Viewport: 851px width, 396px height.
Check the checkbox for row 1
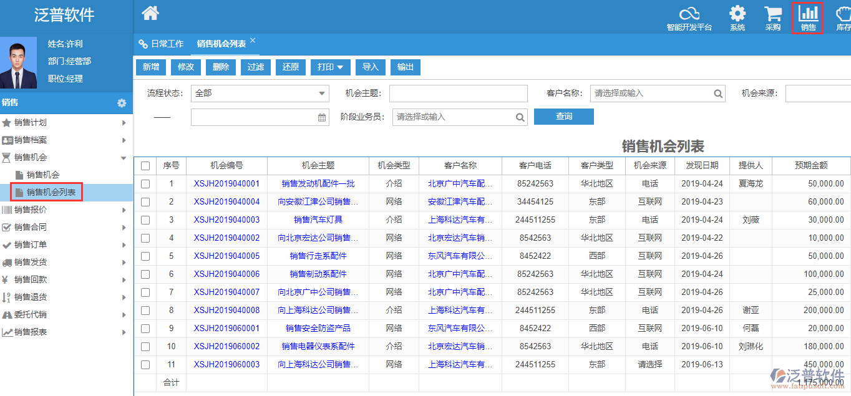[145, 184]
